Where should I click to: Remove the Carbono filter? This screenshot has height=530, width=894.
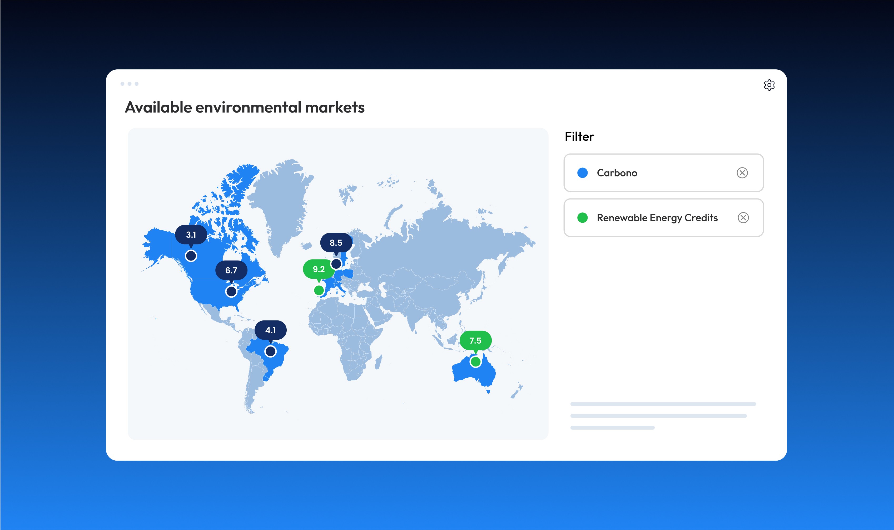742,173
